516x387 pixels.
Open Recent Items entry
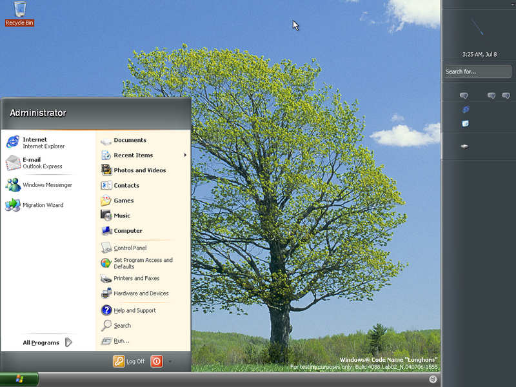(143, 155)
